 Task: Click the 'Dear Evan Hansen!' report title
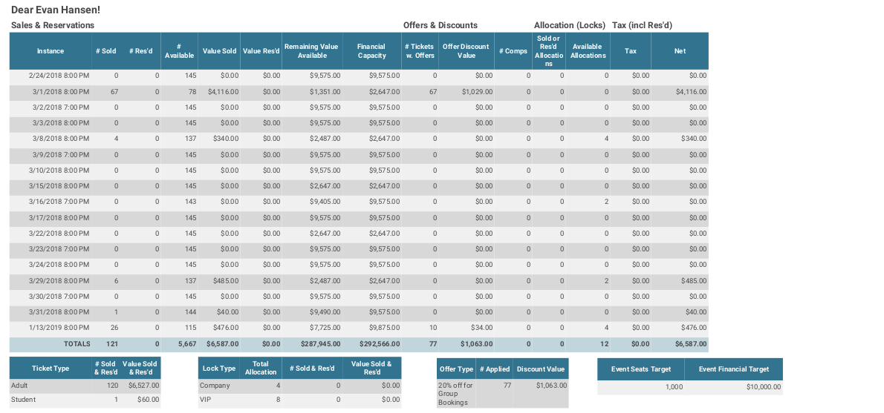(55, 10)
